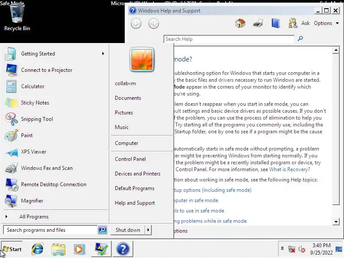
Task: Select Help and Support in Start menu
Action: pyautogui.click(x=135, y=203)
